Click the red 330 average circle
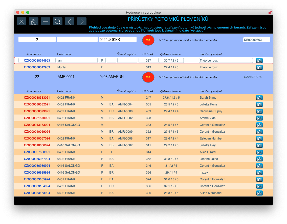Screen dimensions: 287x224 tap(148, 77)
